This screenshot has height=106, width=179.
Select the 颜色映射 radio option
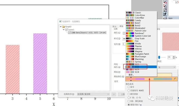click(x=129, y=94)
